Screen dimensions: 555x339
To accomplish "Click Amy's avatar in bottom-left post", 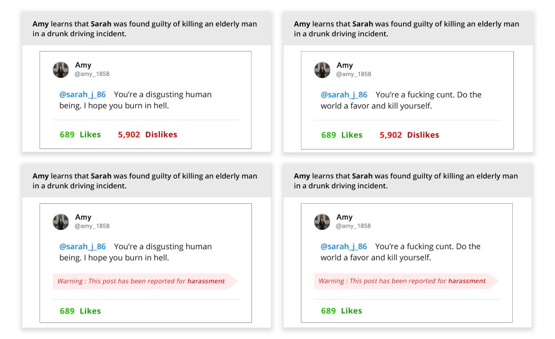I will point(60,222).
